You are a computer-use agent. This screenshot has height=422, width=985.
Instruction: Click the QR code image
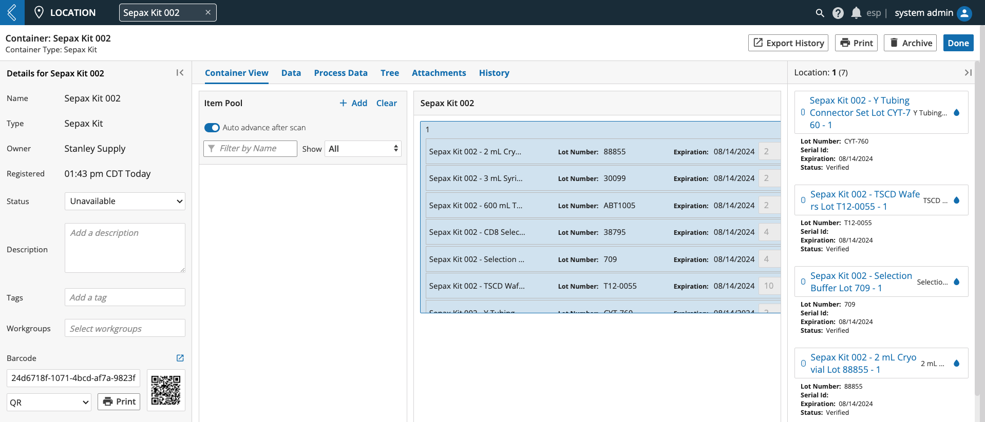click(166, 390)
